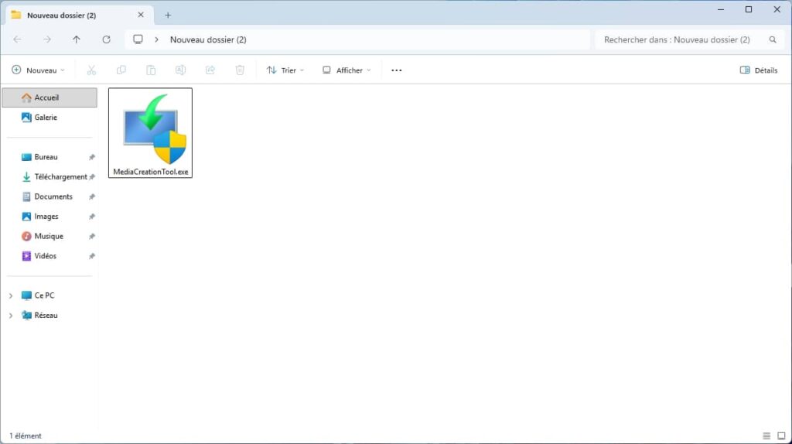Maximize the File Explorer window
The image size is (792, 444).
(x=749, y=9)
